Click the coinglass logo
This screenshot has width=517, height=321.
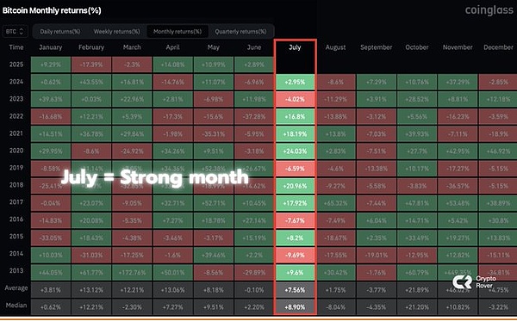pyautogui.click(x=489, y=10)
